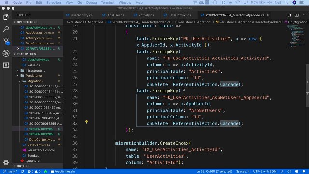Collapse the Migrations folder
309x174 pixels.
[35, 81]
